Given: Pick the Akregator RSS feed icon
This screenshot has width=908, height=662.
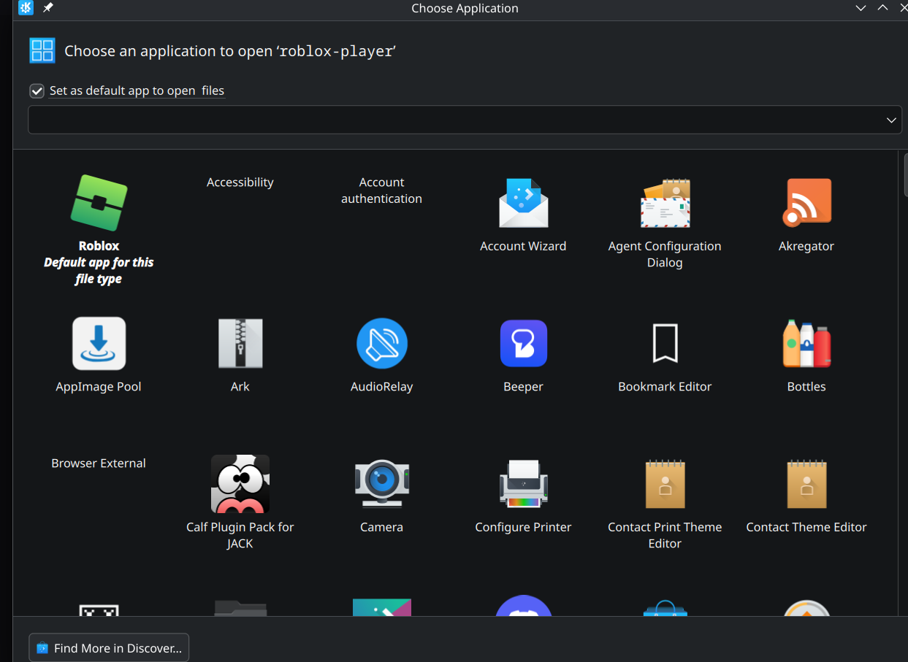Looking at the screenshot, I should (x=806, y=203).
